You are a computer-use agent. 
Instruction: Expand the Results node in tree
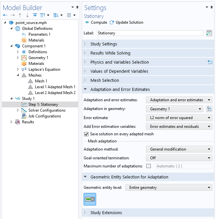click(x=12, y=122)
